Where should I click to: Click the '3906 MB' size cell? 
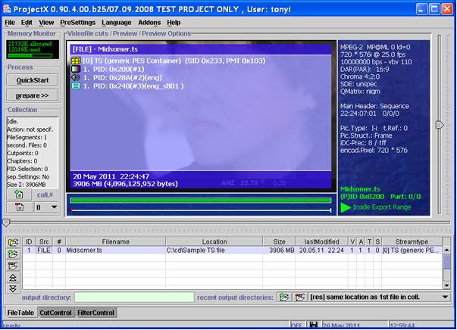[279, 251]
